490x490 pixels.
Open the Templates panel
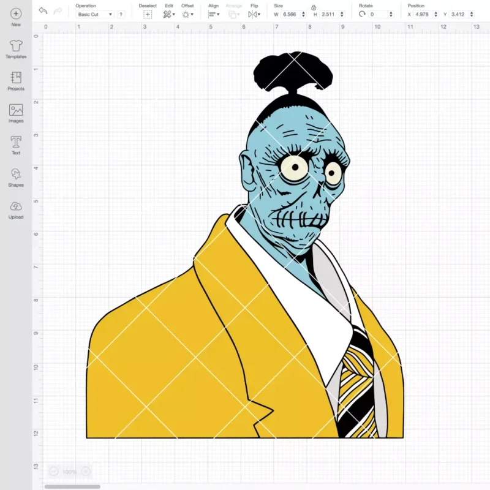click(16, 50)
